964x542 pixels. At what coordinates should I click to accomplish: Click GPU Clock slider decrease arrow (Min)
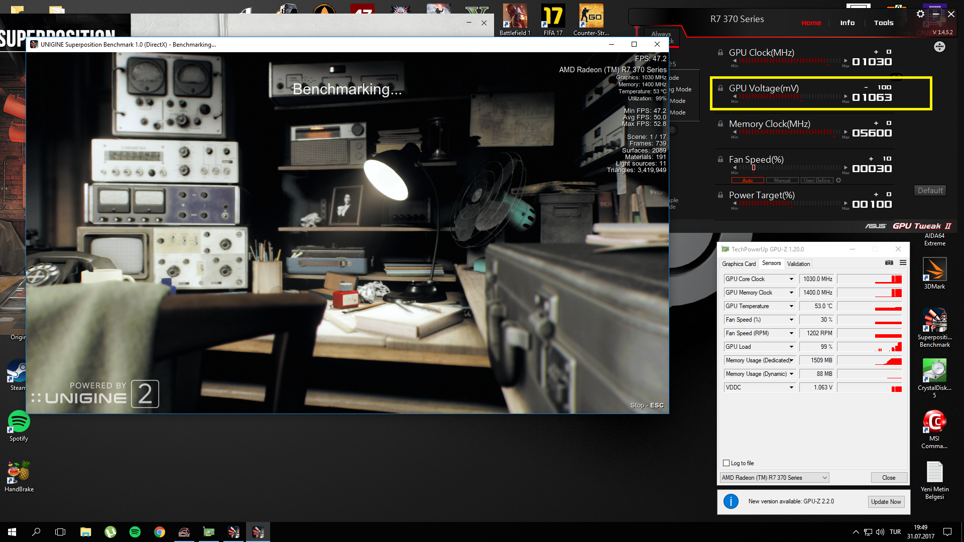pos(735,61)
